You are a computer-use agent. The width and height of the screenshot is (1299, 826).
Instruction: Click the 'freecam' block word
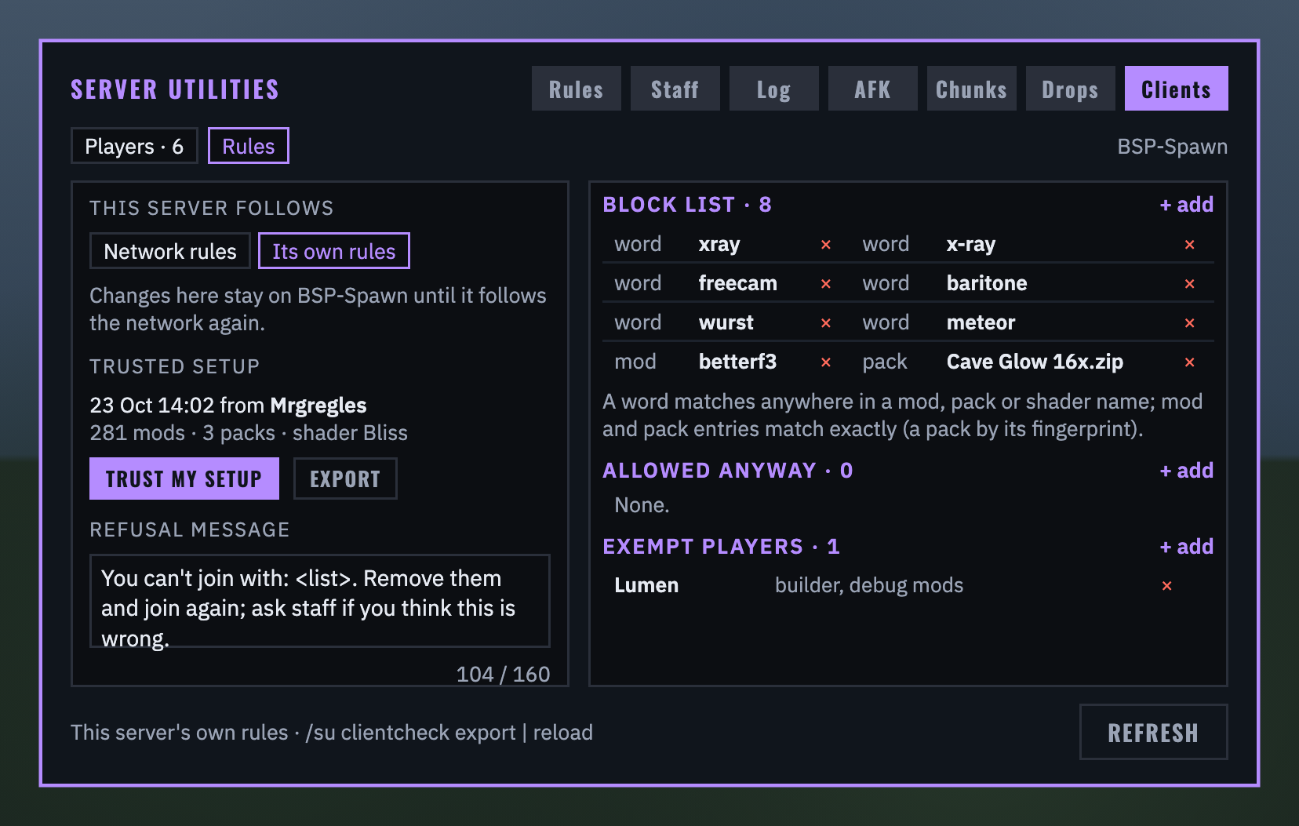coord(738,283)
